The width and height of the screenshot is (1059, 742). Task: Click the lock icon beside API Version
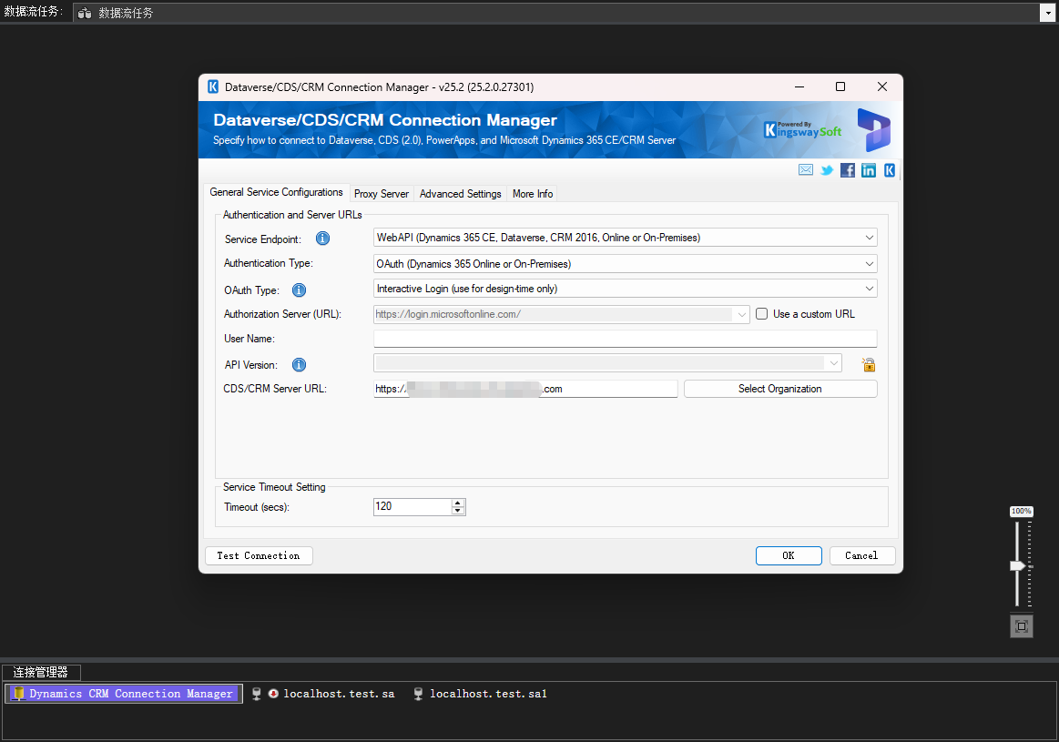click(869, 364)
